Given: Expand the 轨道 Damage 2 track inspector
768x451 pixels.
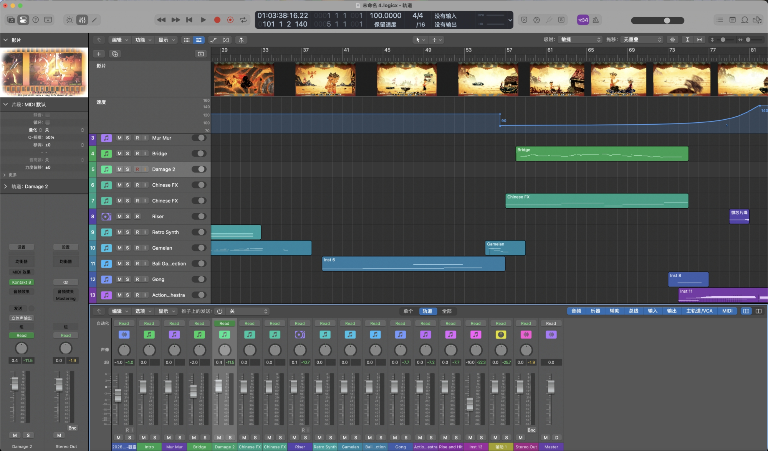Looking at the screenshot, I should (5, 187).
